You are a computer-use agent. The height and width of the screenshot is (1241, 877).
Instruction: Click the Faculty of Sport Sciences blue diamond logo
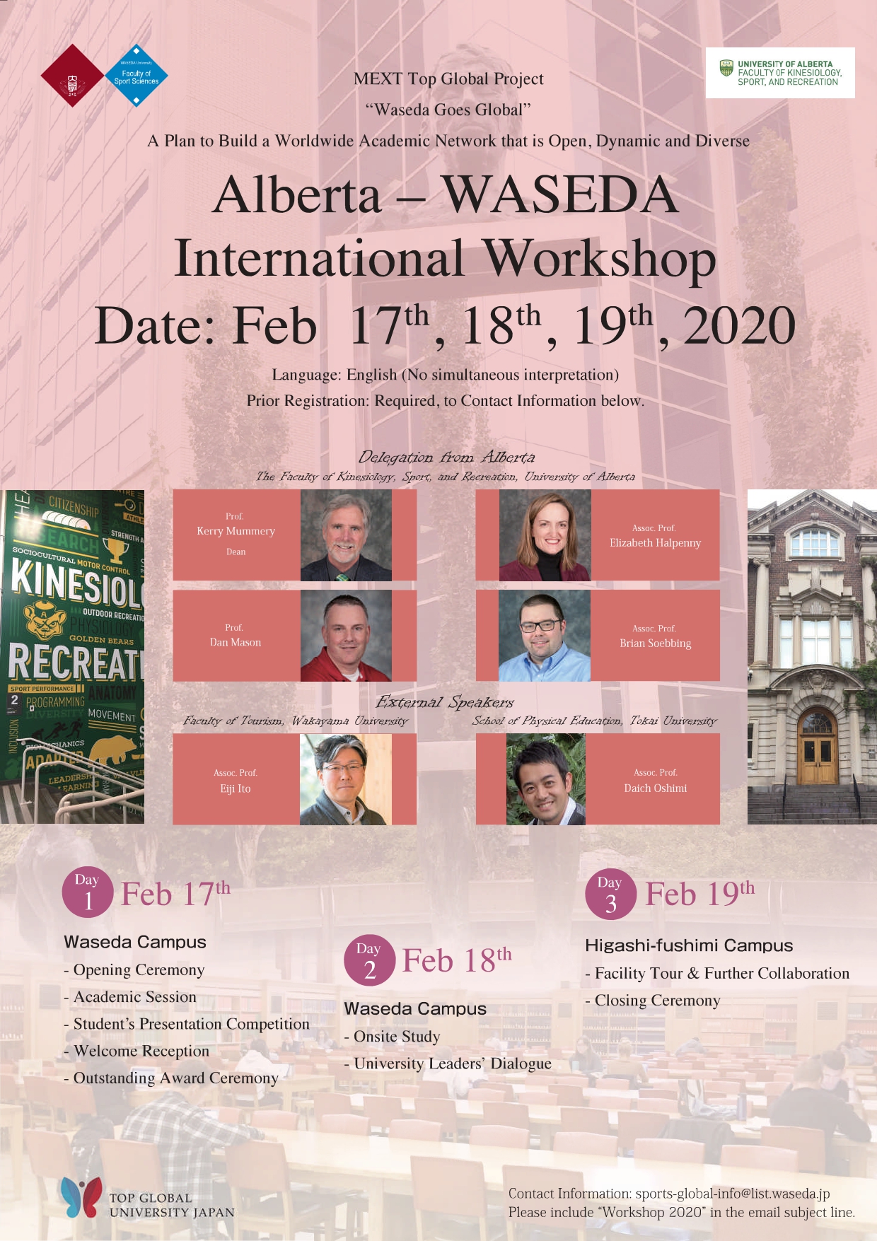(137, 76)
